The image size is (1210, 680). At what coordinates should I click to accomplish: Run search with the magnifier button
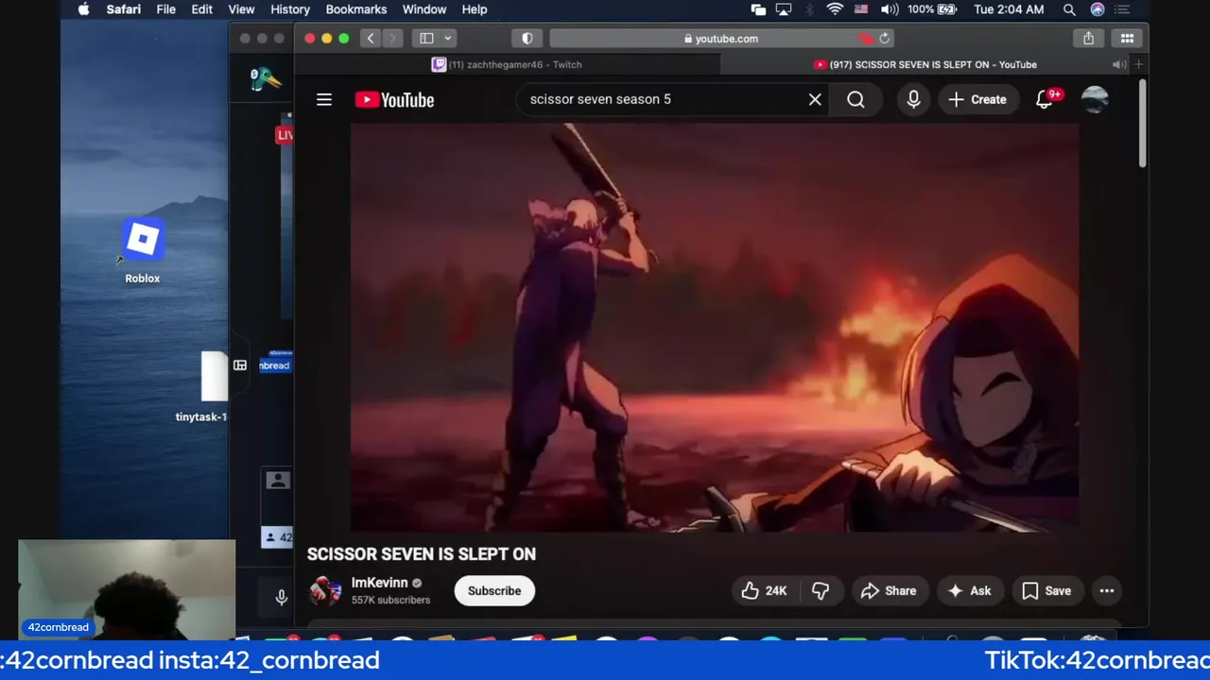click(x=856, y=99)
